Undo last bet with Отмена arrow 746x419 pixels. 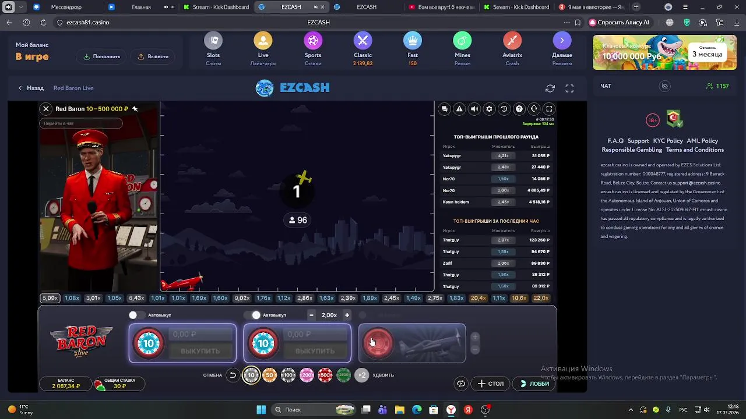tap(233, 375)
